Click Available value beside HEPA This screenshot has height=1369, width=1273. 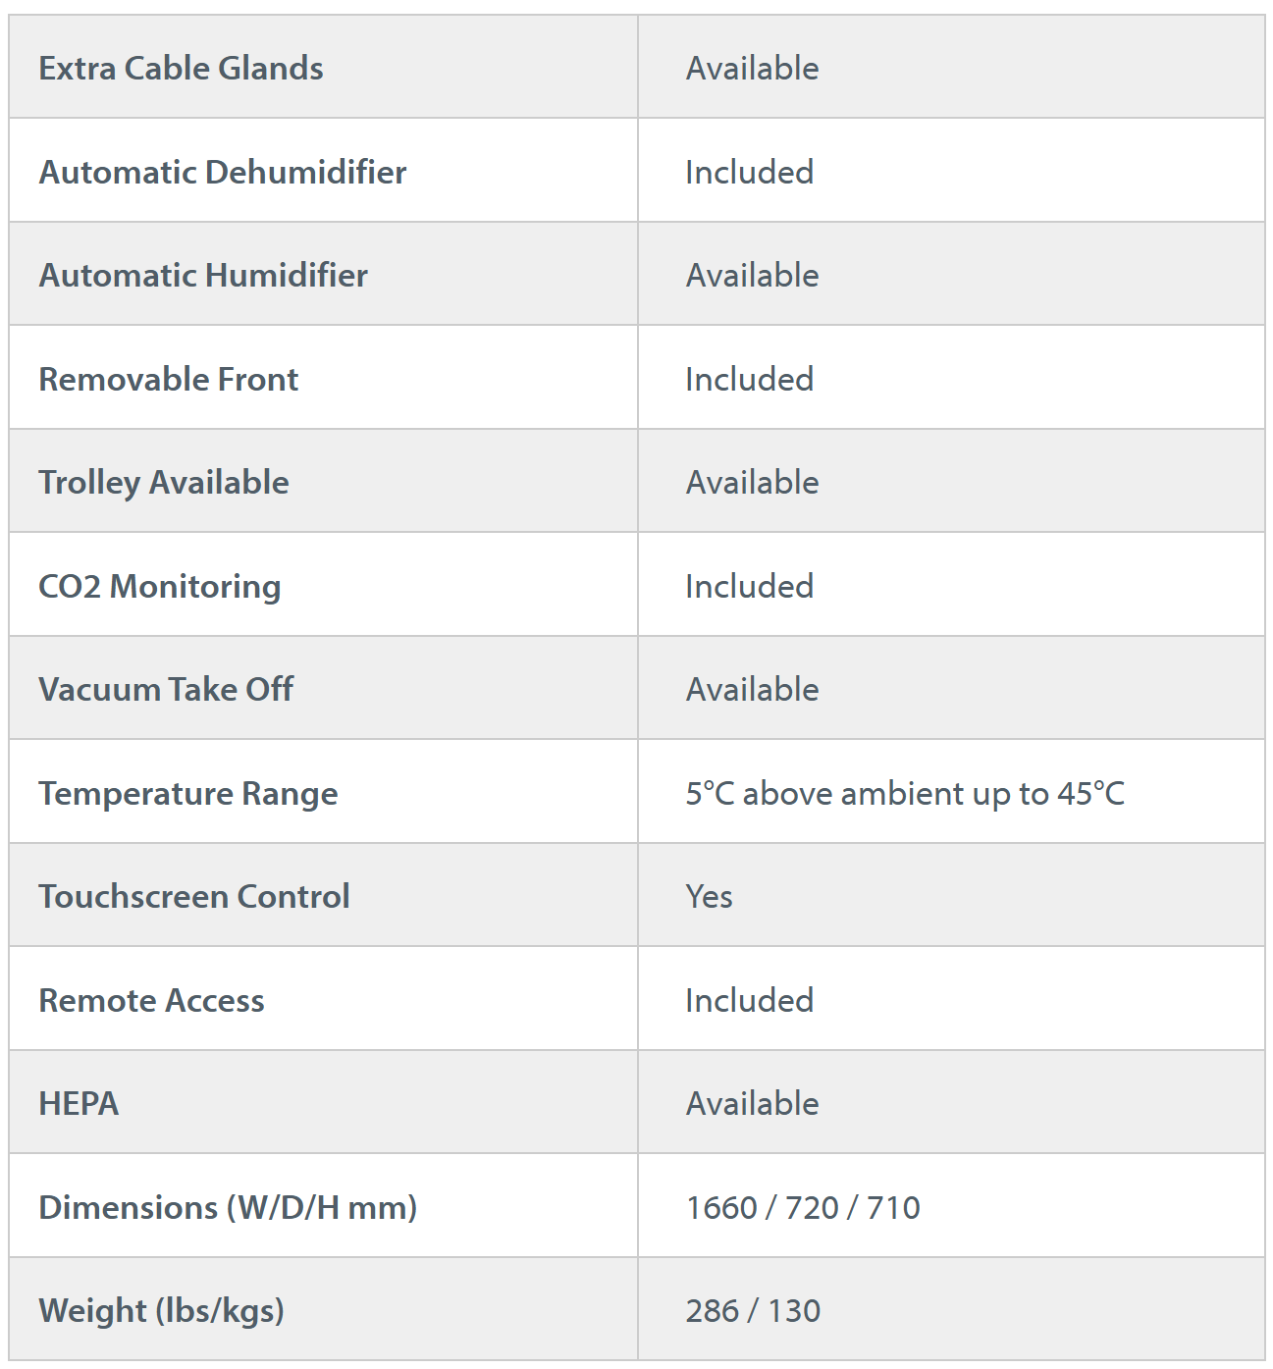753,1103
